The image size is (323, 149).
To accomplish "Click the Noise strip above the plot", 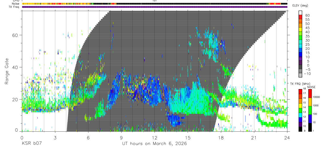I will pyautogui.click(x=155, y=4).
